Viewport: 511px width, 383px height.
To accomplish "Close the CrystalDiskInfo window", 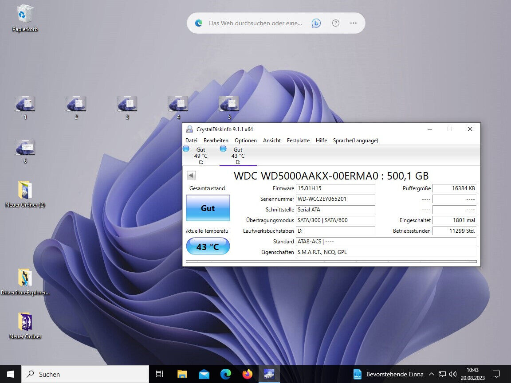I will tap(470, 129).
